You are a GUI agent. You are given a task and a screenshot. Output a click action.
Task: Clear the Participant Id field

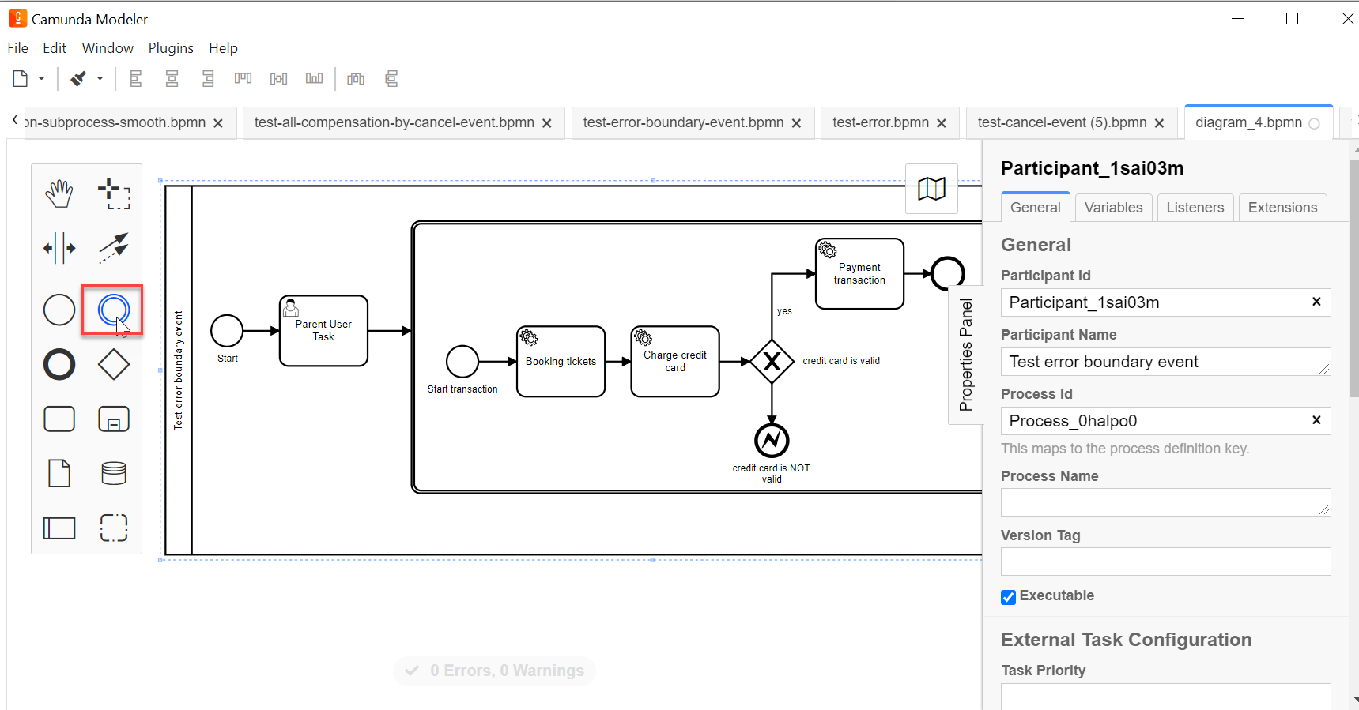(x=1316, y=302)
